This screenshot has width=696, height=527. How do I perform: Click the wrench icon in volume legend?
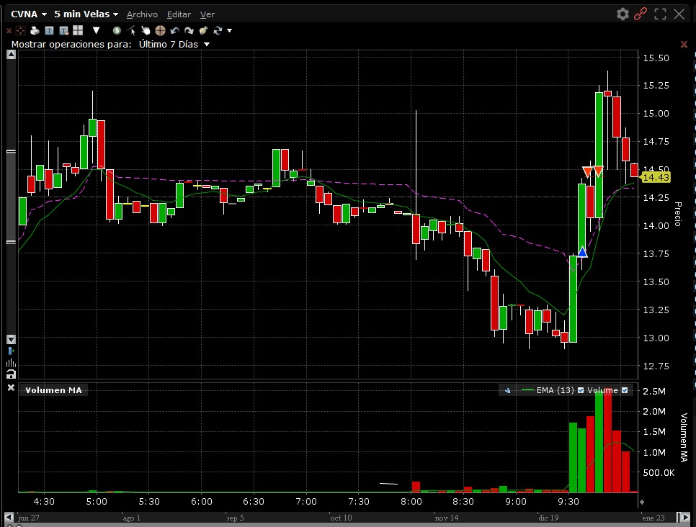(x=507, y=390)
